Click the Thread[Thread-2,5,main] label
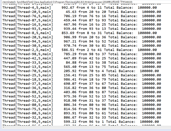 tap(27, 50)
